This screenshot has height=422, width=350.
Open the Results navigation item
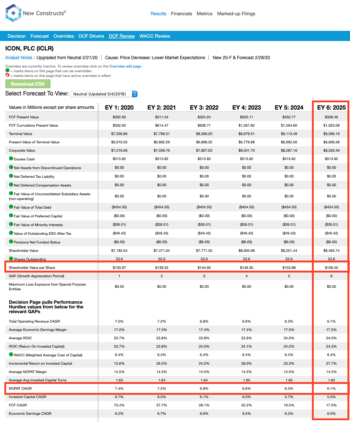click(x=158, y=14)
